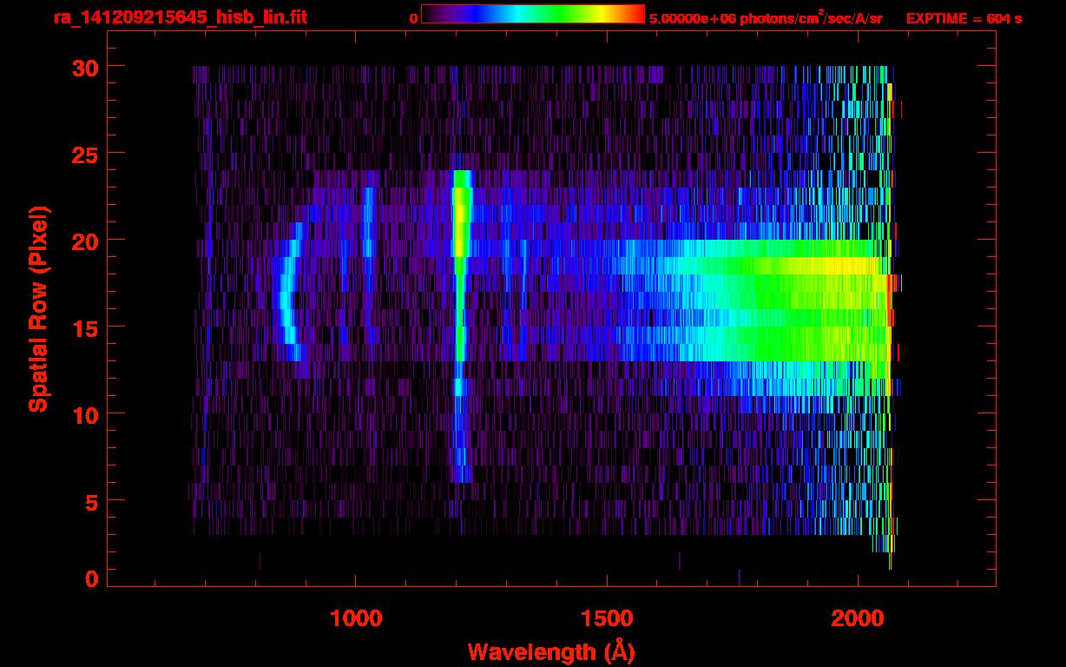Click the Spatial Row (Pixel) axis title

point(39,309)
